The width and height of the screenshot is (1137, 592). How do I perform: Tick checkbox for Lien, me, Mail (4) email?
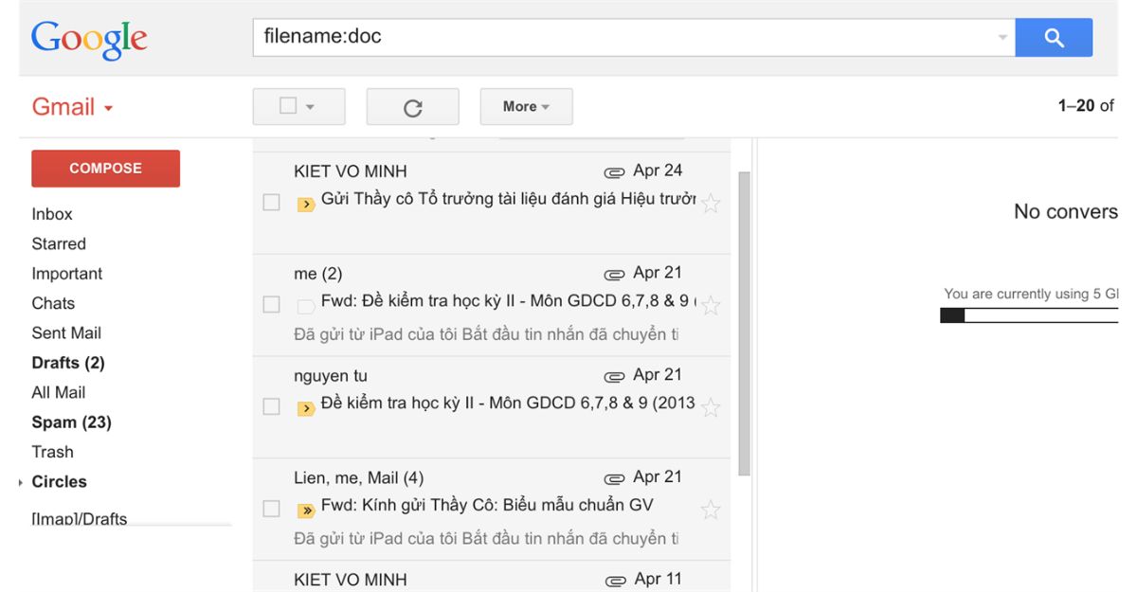271,509
